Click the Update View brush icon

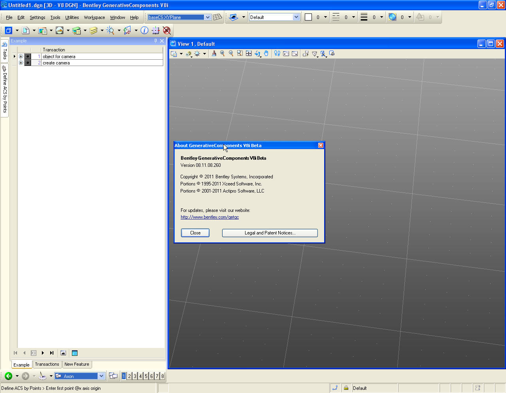click(214, 53)
